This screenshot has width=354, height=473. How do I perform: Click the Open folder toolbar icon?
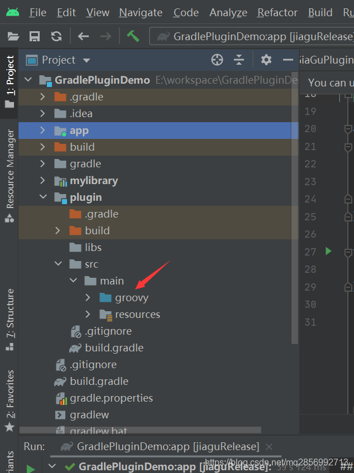13,37
